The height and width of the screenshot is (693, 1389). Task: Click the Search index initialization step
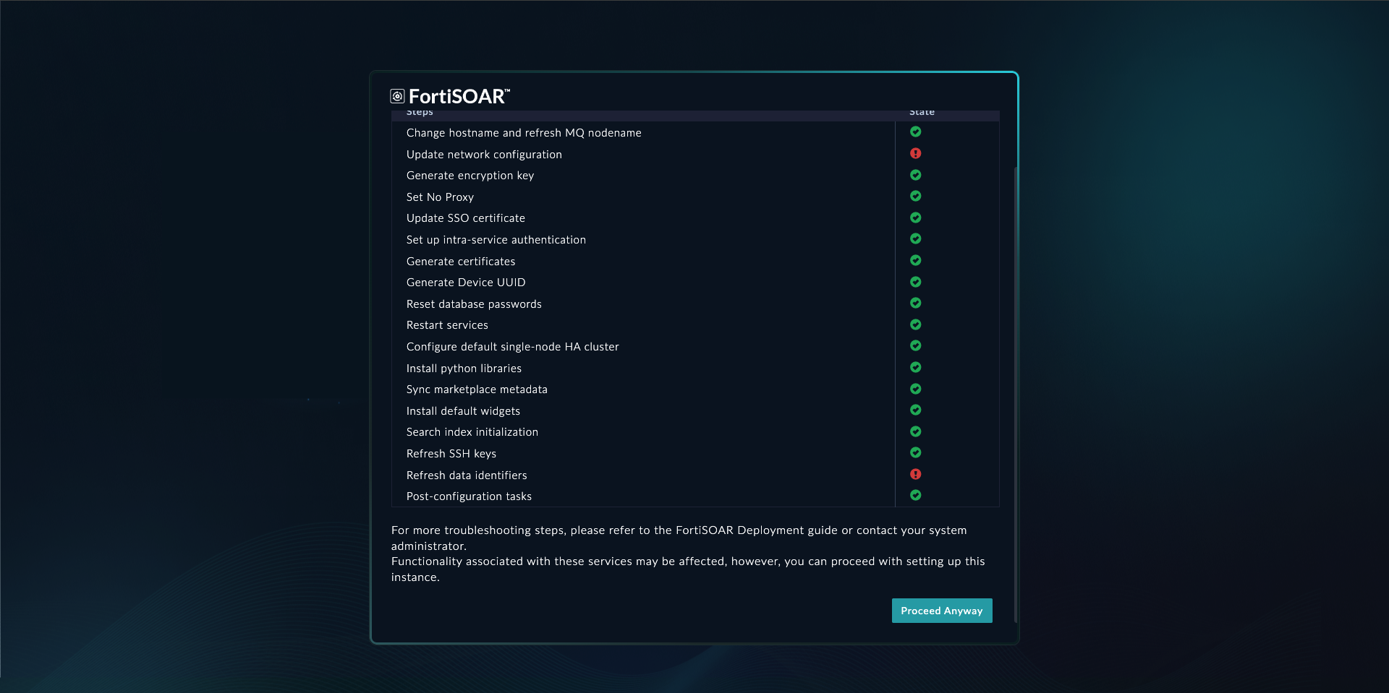(x=472, y=432)
